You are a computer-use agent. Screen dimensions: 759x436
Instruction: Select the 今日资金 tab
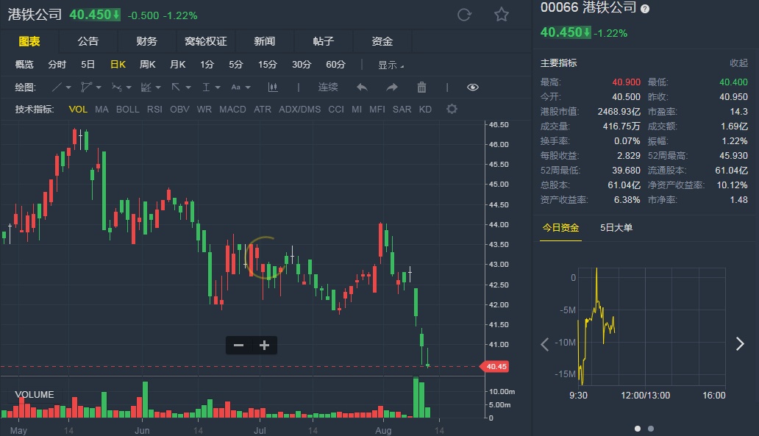click(x=560, y=227)
